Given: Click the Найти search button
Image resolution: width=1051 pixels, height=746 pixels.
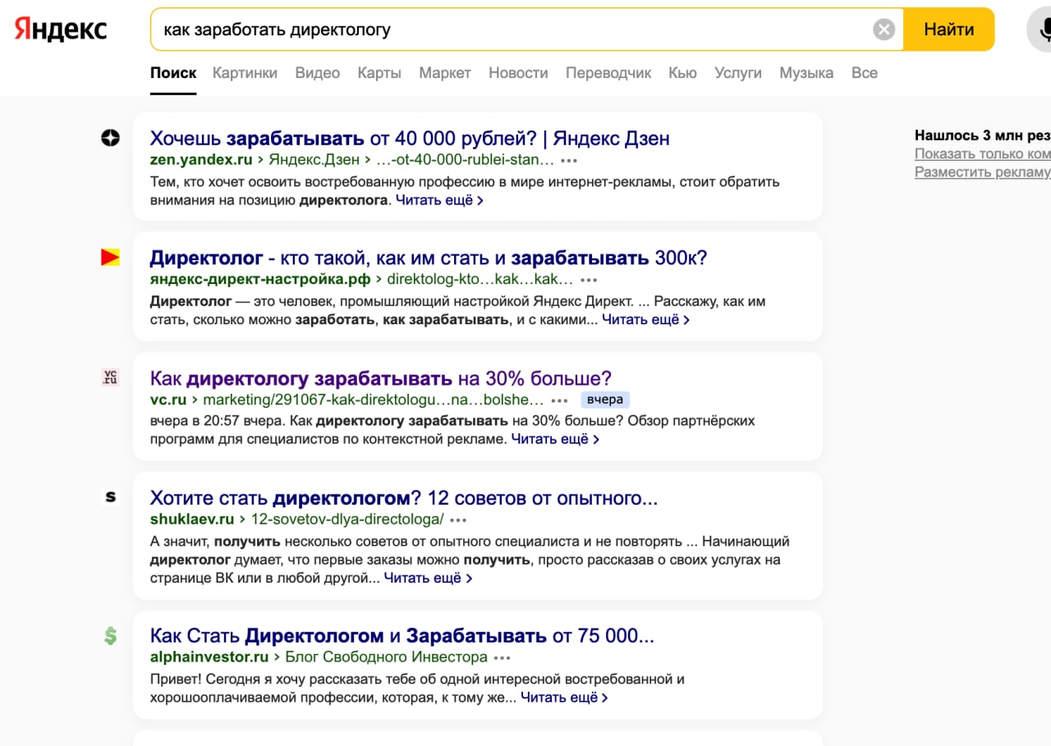Looking at the screenshot, I should (949, 30).
